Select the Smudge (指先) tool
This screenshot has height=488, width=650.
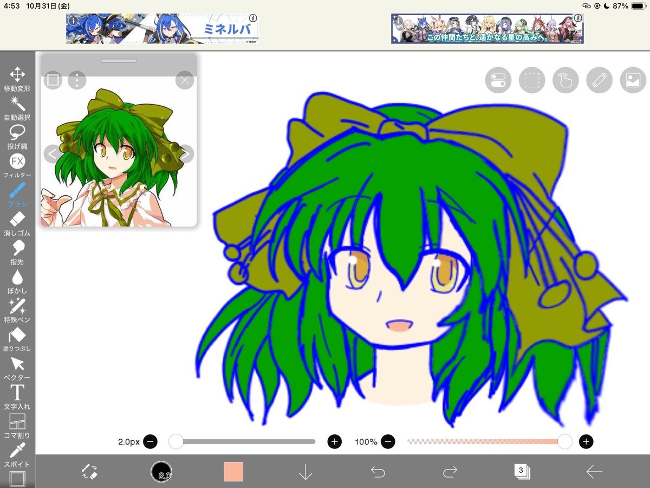(17, 253)
